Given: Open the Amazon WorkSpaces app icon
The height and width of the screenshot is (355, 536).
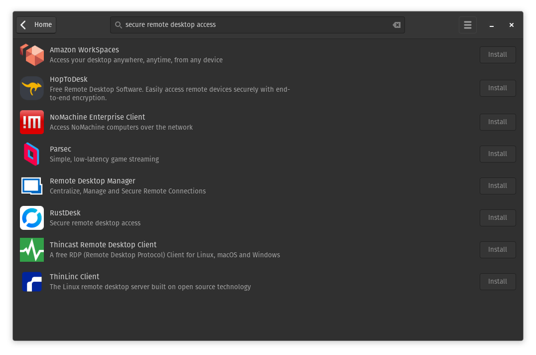Looking at the screenshot, I should tap(32, 55).
